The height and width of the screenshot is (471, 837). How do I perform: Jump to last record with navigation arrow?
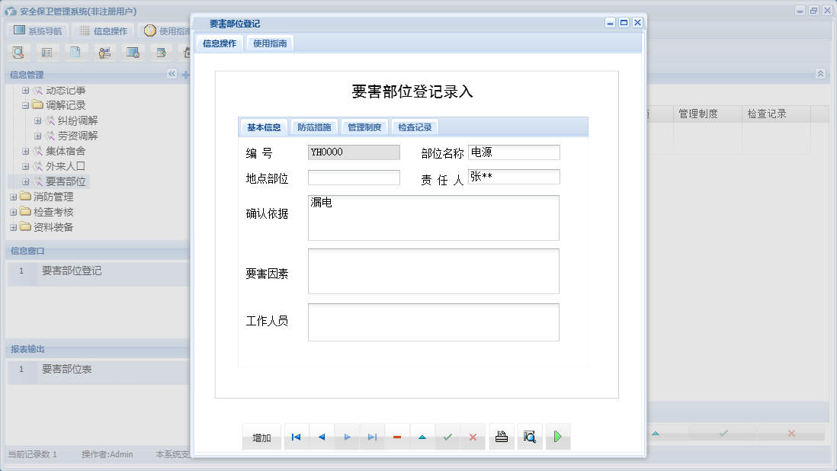373,437
